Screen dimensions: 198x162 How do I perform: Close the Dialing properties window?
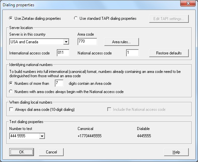click(x=188, y=4)
